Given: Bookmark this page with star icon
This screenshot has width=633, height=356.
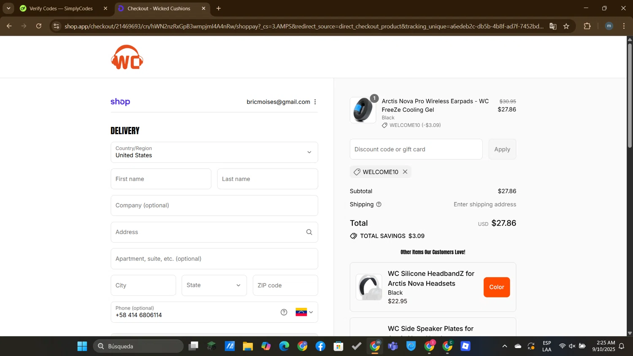Looking at the screenshot, I should [566, 26].
